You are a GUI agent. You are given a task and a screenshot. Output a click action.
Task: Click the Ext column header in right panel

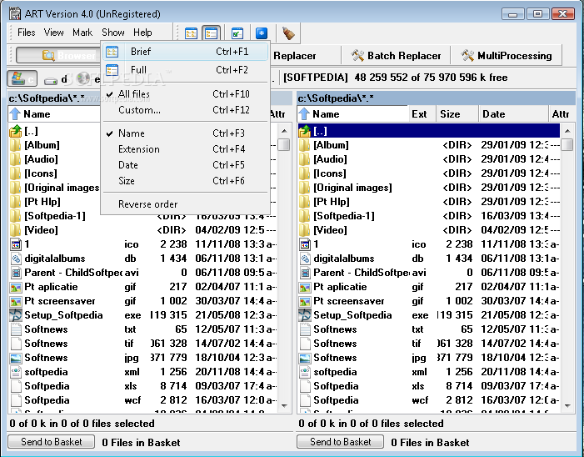(422, 113)
